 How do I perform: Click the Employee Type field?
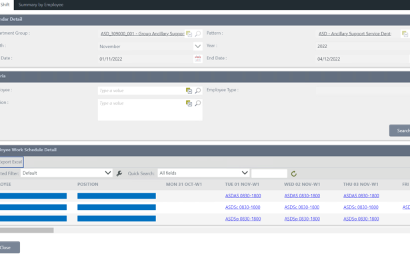click(363, 91)
